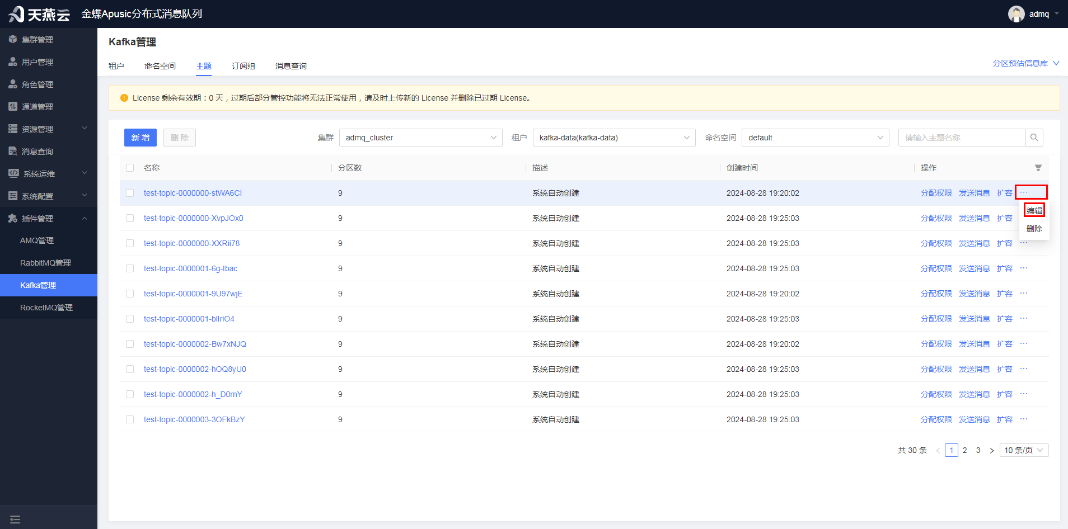Check the box for test-topic-0000003-3OFkBzY
This screenshot has height=529, width=1068.
point(130,419)
